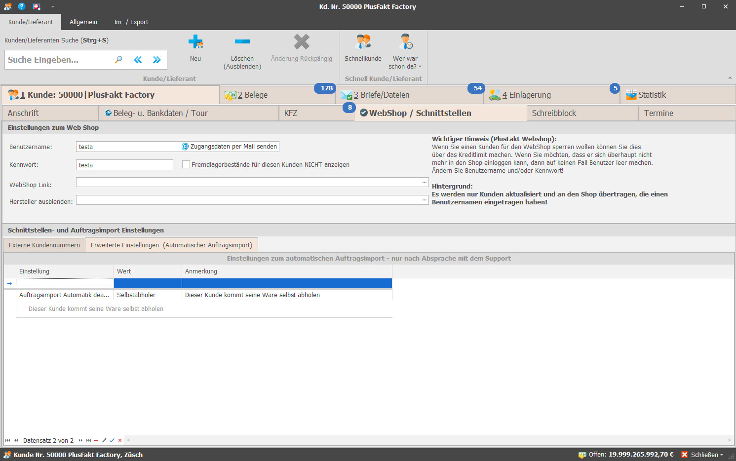Jump to the last record in the navigator

pyautogui.click(x=88, y=440)
